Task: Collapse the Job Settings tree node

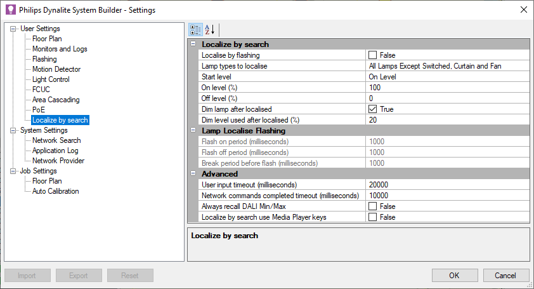Action: click(x=13, y=171)
